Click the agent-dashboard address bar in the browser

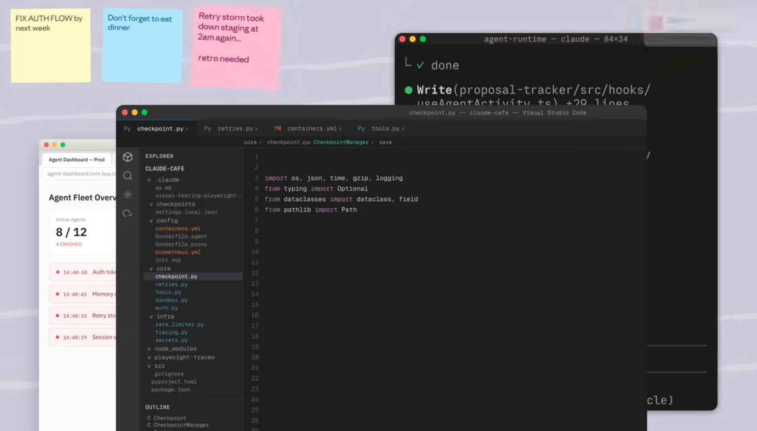(x=80, y=174)
